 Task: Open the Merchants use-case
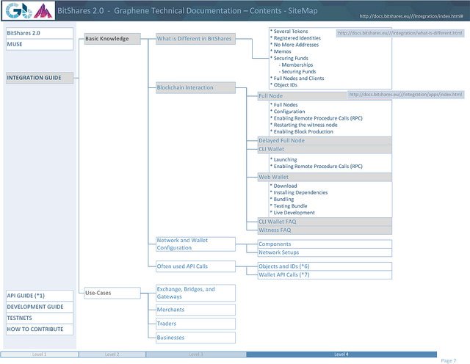click(x=196, y=310)
